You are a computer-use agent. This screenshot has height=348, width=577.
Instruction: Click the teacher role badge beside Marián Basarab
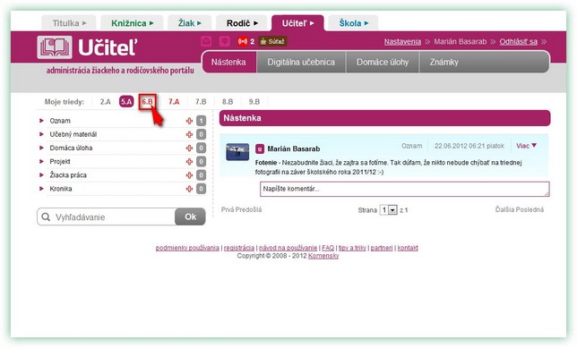pos(260,149)
